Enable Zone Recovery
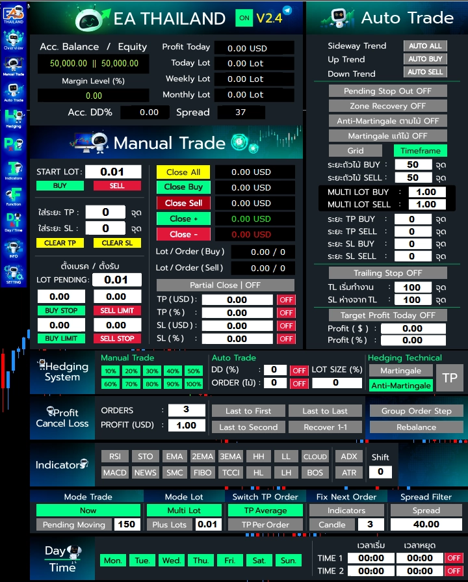 click(387, 106)
